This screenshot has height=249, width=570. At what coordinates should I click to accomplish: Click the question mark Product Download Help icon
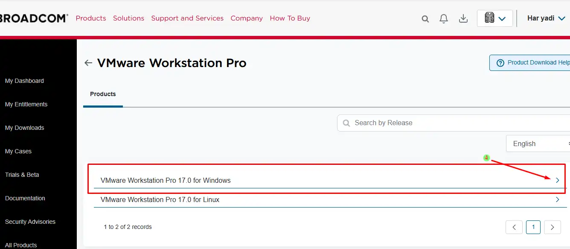click(x=500, y=63)
